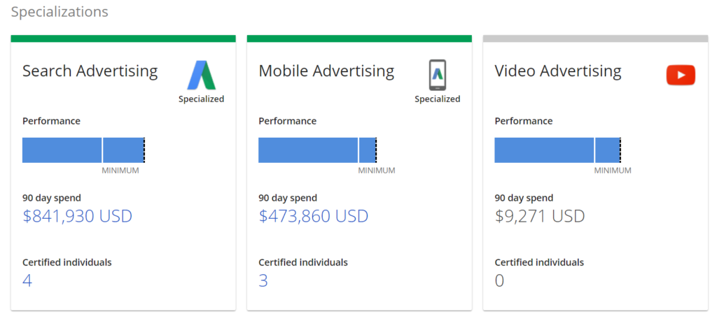Select the Mobile Advertising card title
Viewport: 717px width, 316px height.
coord(326,71)
